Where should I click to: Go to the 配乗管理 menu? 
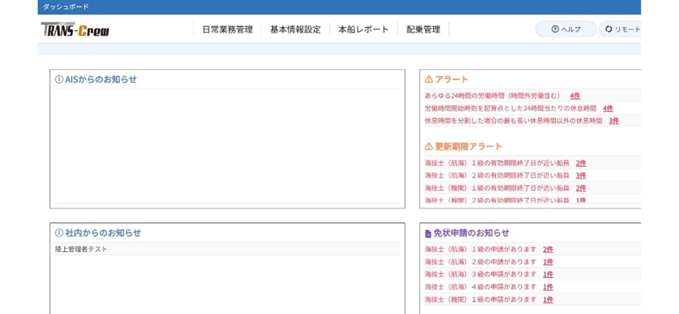pos(423,30)
